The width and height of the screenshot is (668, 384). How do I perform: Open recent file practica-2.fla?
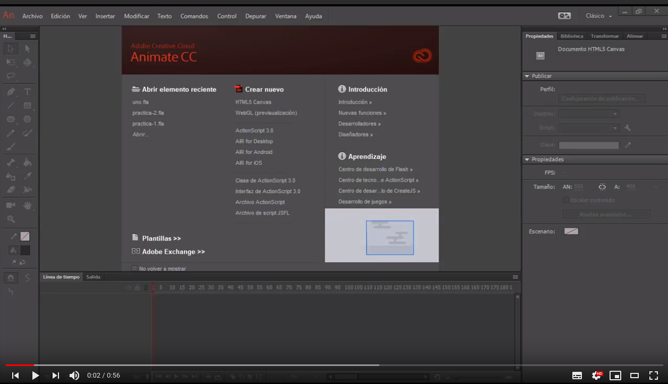[148, 113]
